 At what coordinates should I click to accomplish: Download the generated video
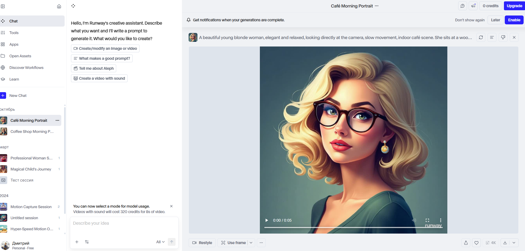tap(505, 243)
